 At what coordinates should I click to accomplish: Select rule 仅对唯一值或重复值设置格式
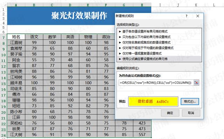159,54
